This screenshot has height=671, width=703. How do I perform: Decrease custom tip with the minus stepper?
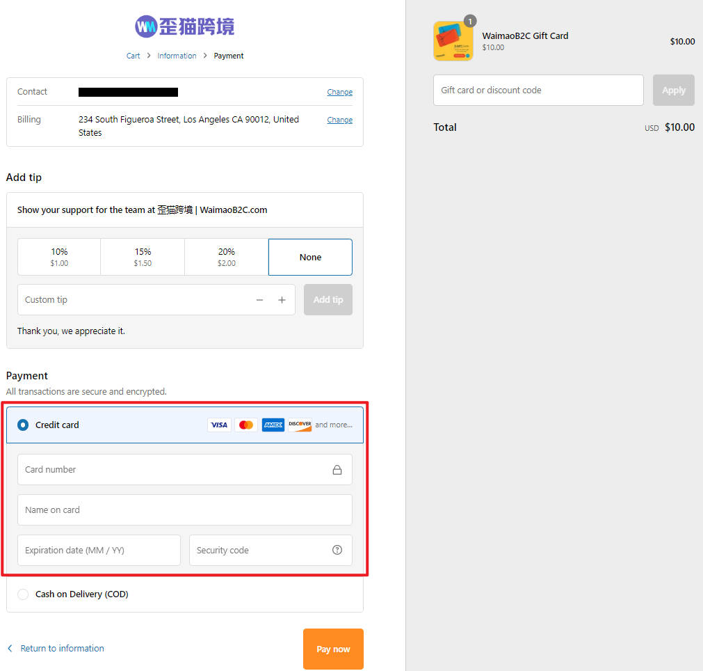pyautogui.click(x=259, y=299)
